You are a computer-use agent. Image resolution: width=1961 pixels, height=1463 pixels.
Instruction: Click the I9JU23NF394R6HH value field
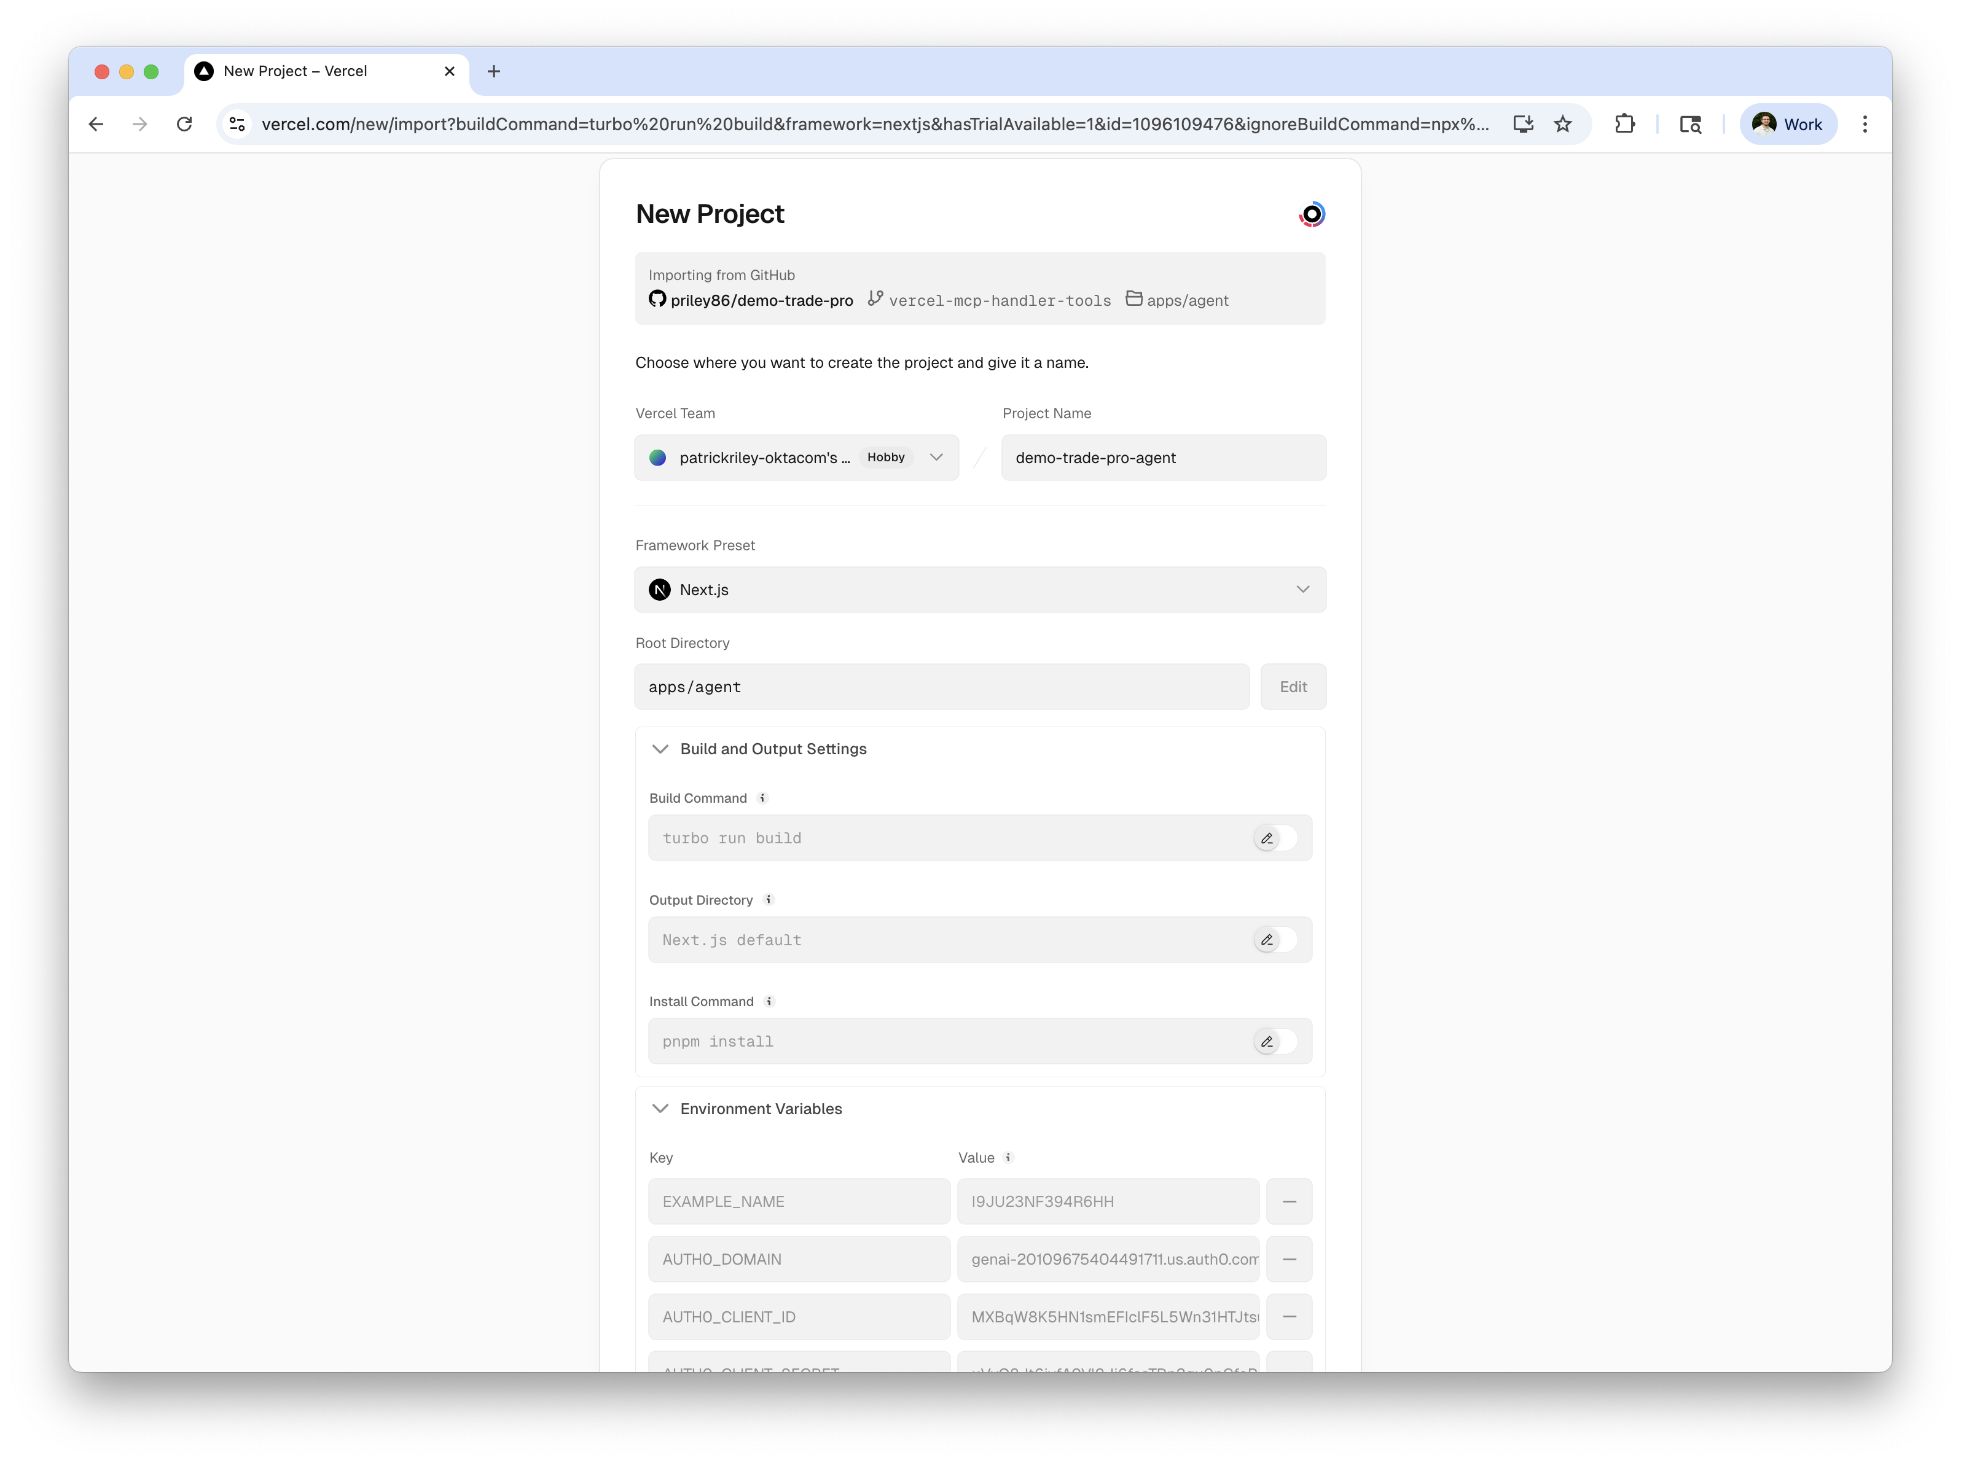pyautogui.click(x=1108, y=1201)
